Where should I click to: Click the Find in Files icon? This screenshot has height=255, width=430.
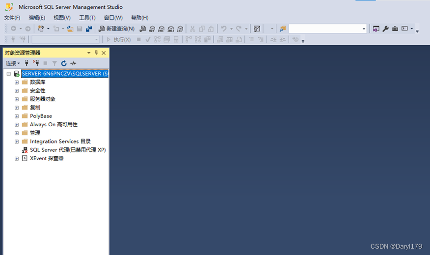[283, 28]
